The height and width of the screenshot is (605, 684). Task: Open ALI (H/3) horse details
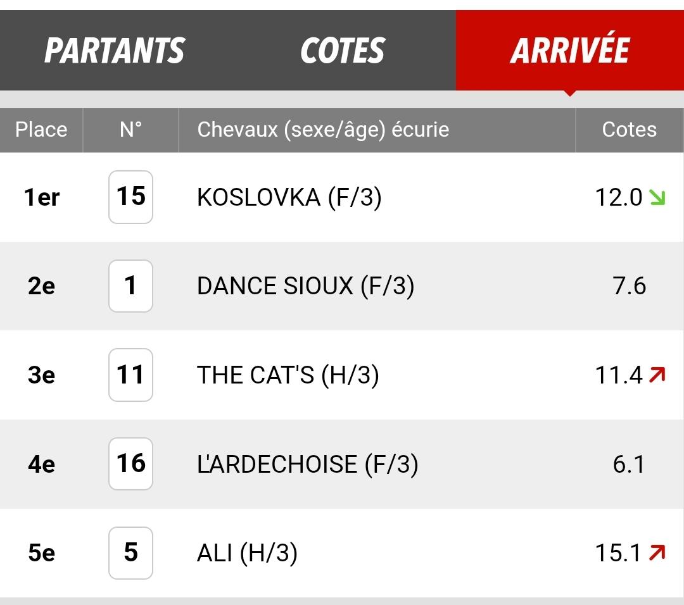tap(248, 553)
